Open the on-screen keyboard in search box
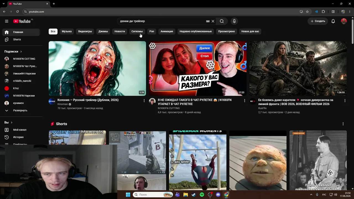Screen dimensions: 354x199 coord(208,21)
